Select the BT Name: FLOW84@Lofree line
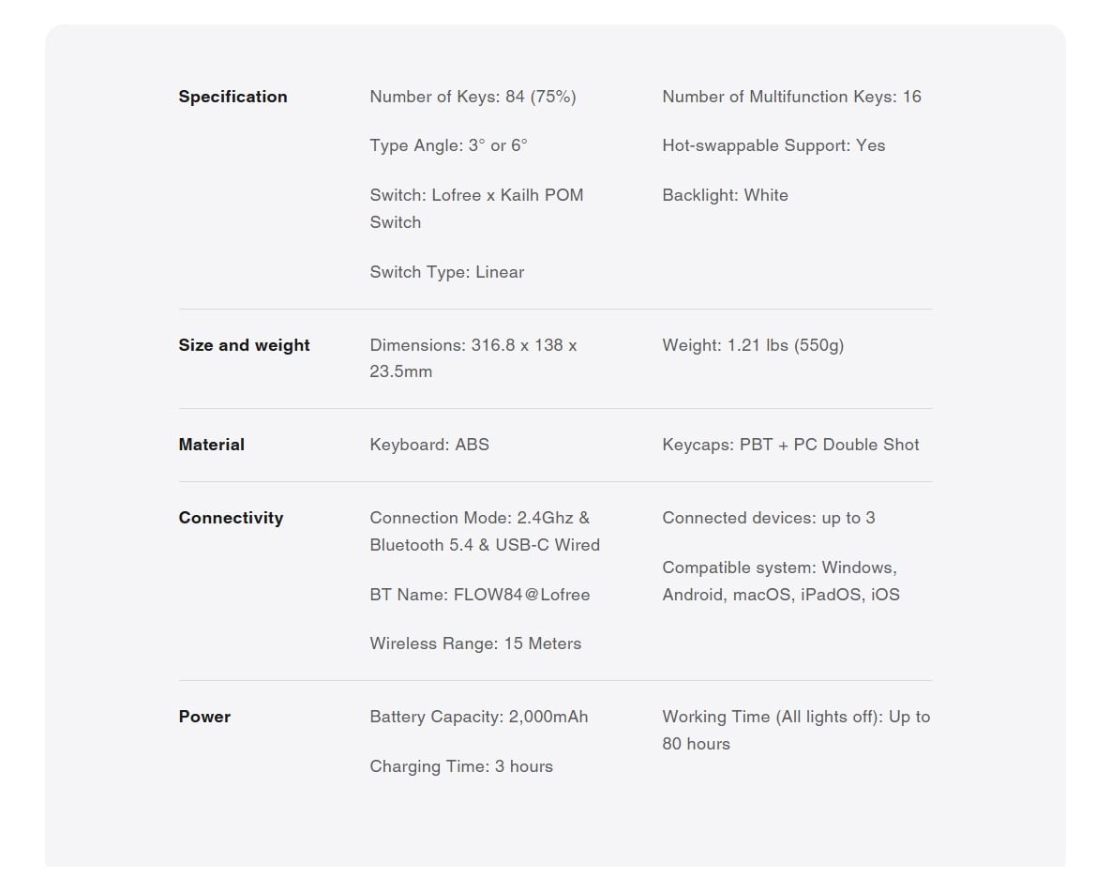1111x893 pixels. pos(479,595)
